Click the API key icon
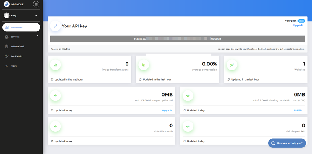 pos(55,26)
